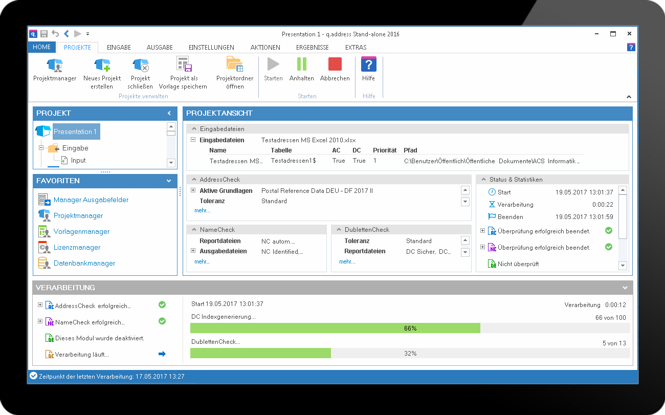Click the DublettenCheck 32% progress bar

[x=410, y=353]
